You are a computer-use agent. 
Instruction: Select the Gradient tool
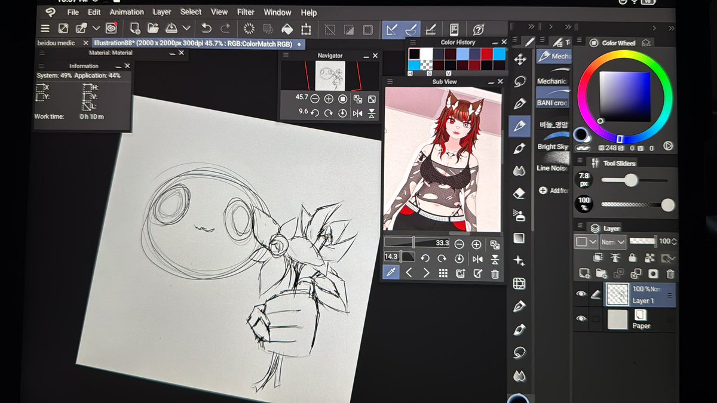(x=519, y=238)
